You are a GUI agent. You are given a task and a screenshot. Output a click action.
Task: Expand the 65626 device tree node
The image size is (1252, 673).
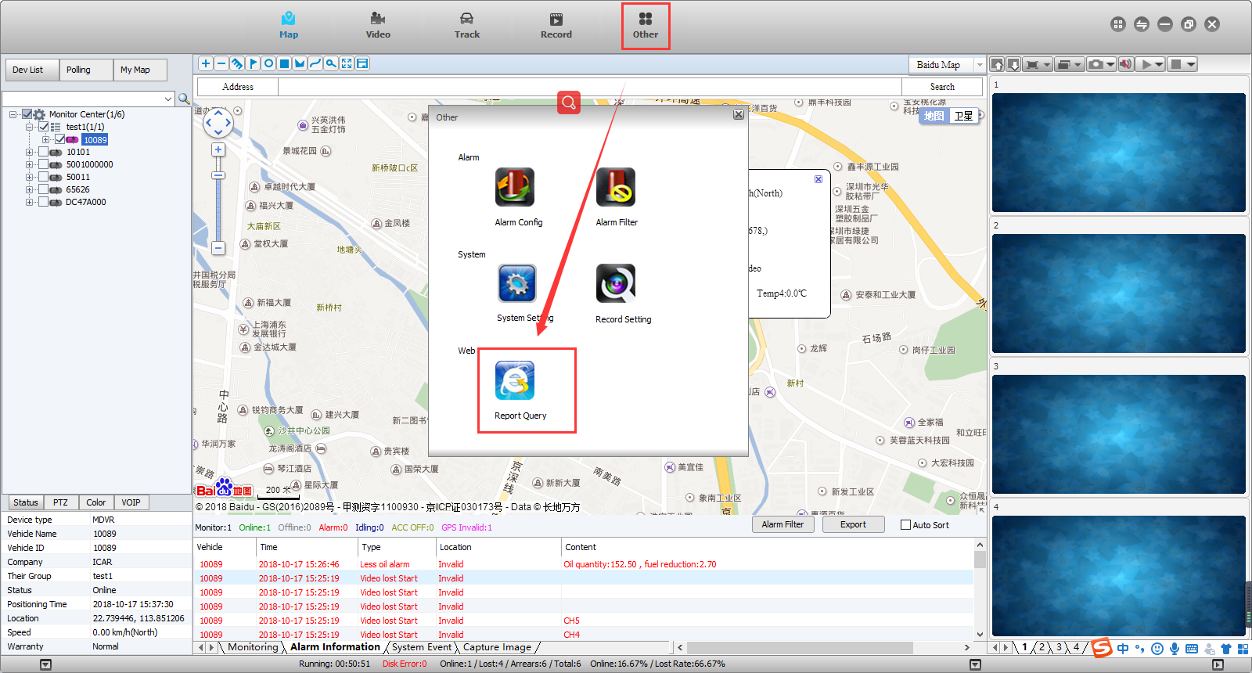pos(29,189)
